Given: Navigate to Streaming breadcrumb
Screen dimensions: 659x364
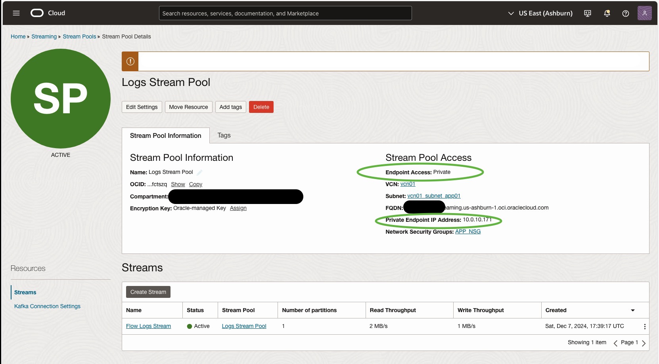Looking at the screenshot, I should (x=44, y=36).
